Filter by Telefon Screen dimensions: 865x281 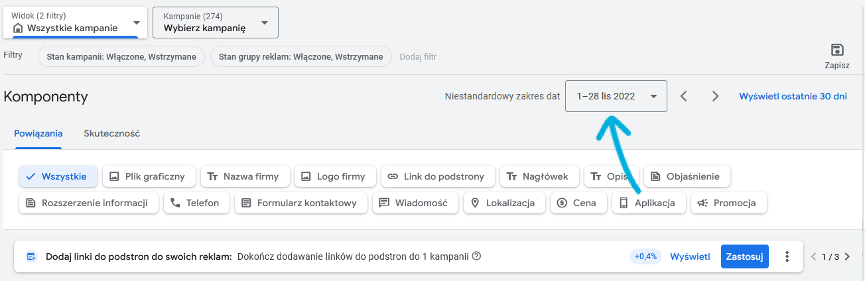(x=196, y=203)
